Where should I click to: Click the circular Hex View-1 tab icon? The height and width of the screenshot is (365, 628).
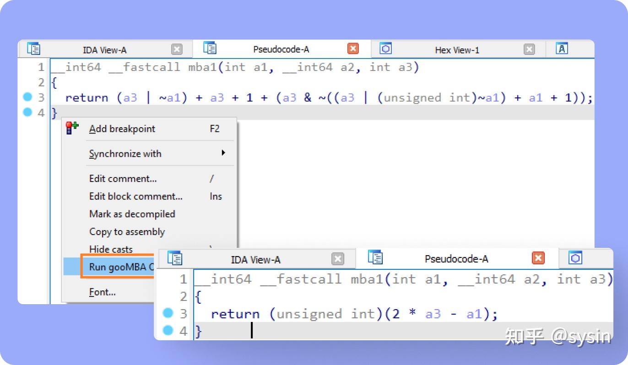384,48
